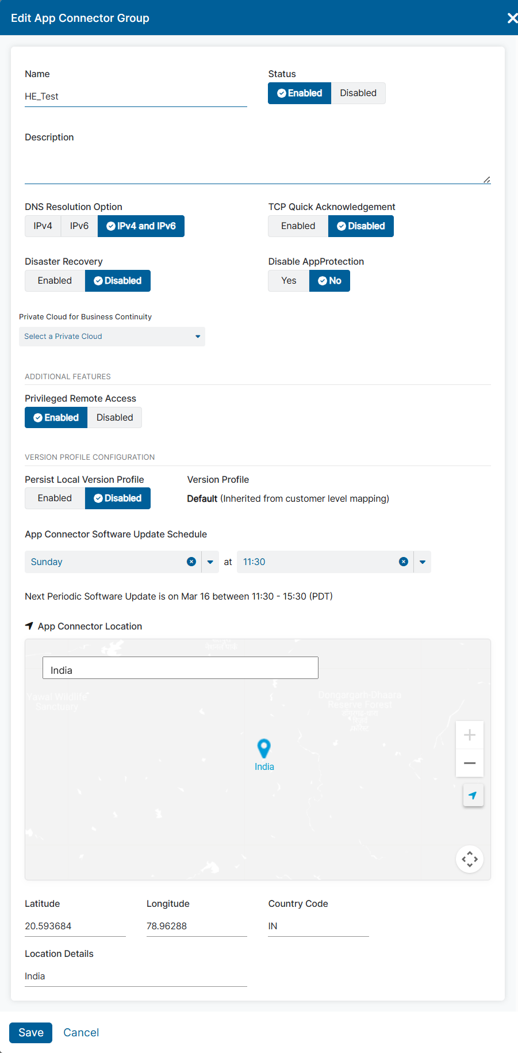The image size is (518, 1053).
Task: Clear the Sunday schedule day selection
Action: (191, 562)
